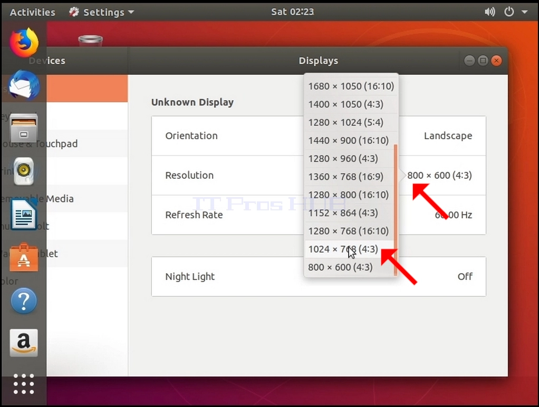Open the Refresh Rate dropdown
Viewport: 539px width, 407px height.
pyautogui.click(x=319, y=215)
